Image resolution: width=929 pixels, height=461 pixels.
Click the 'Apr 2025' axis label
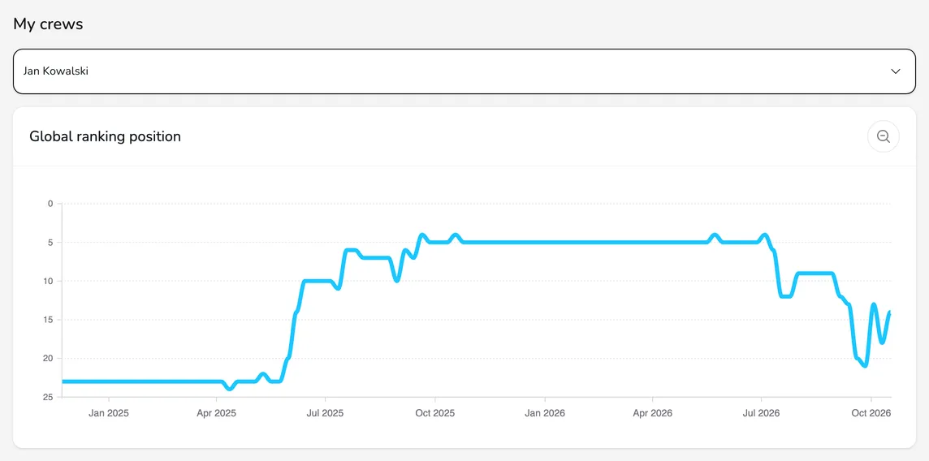pyautogui.click(x=216, y=413)
